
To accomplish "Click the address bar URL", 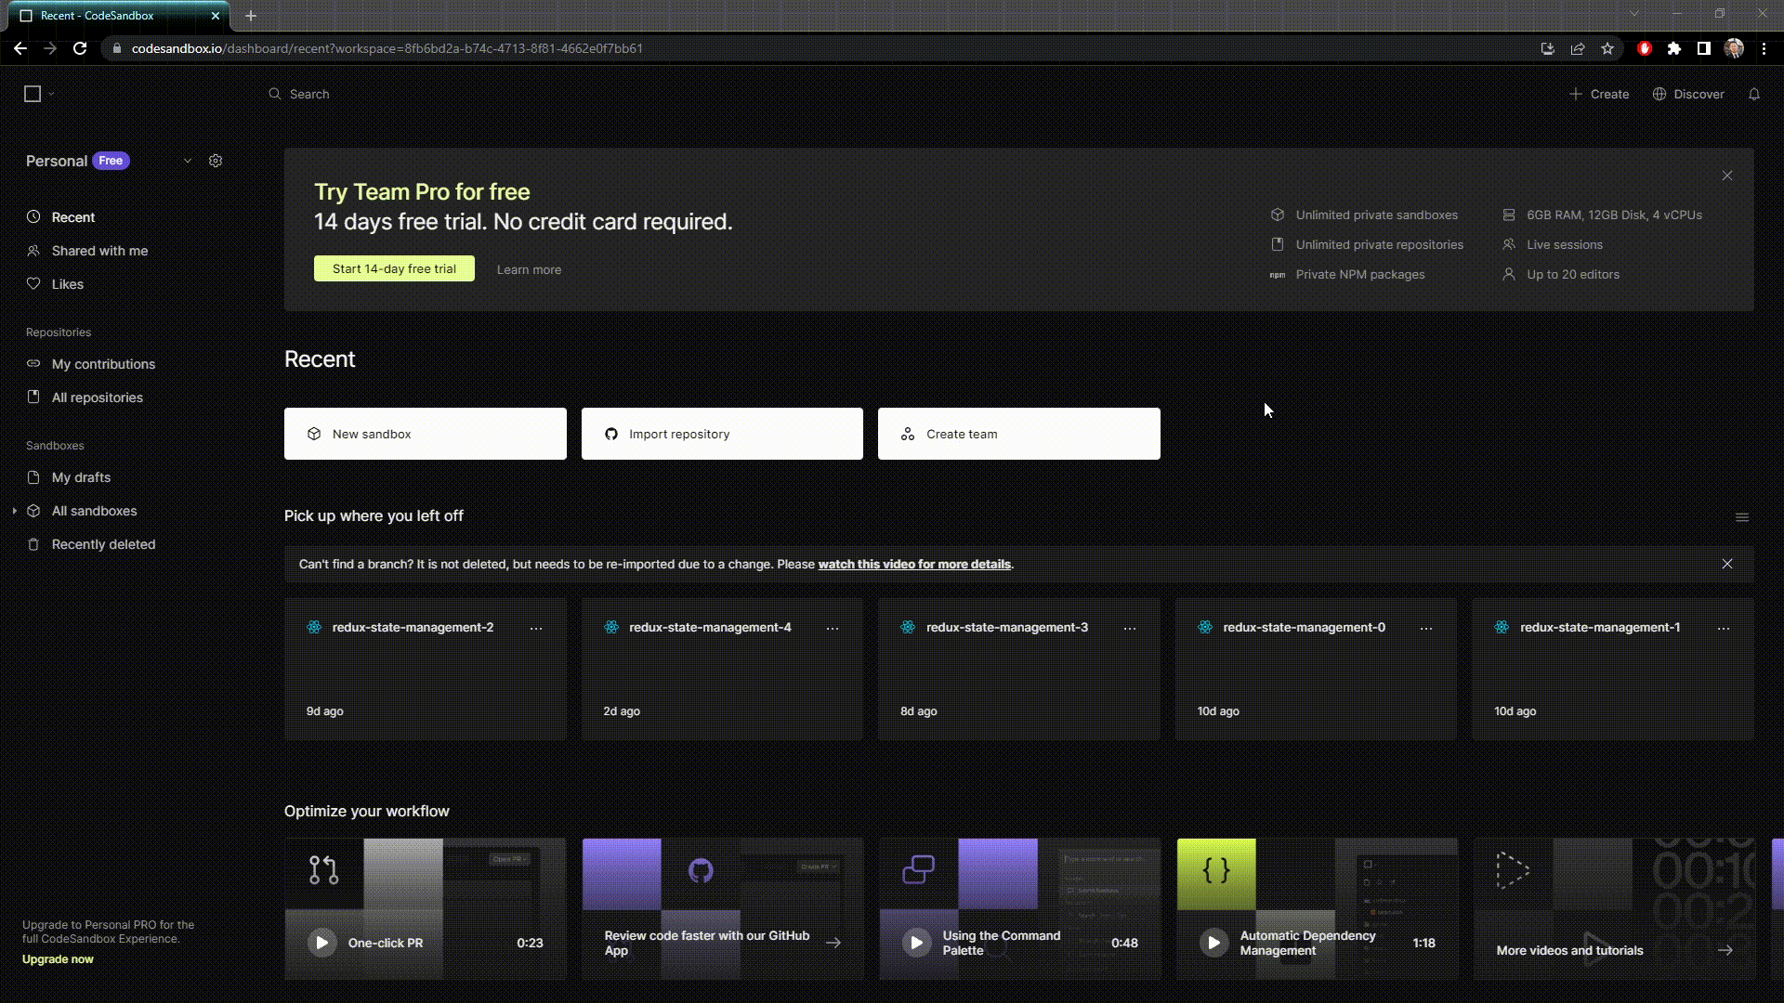I will click(x=387, y=48).
